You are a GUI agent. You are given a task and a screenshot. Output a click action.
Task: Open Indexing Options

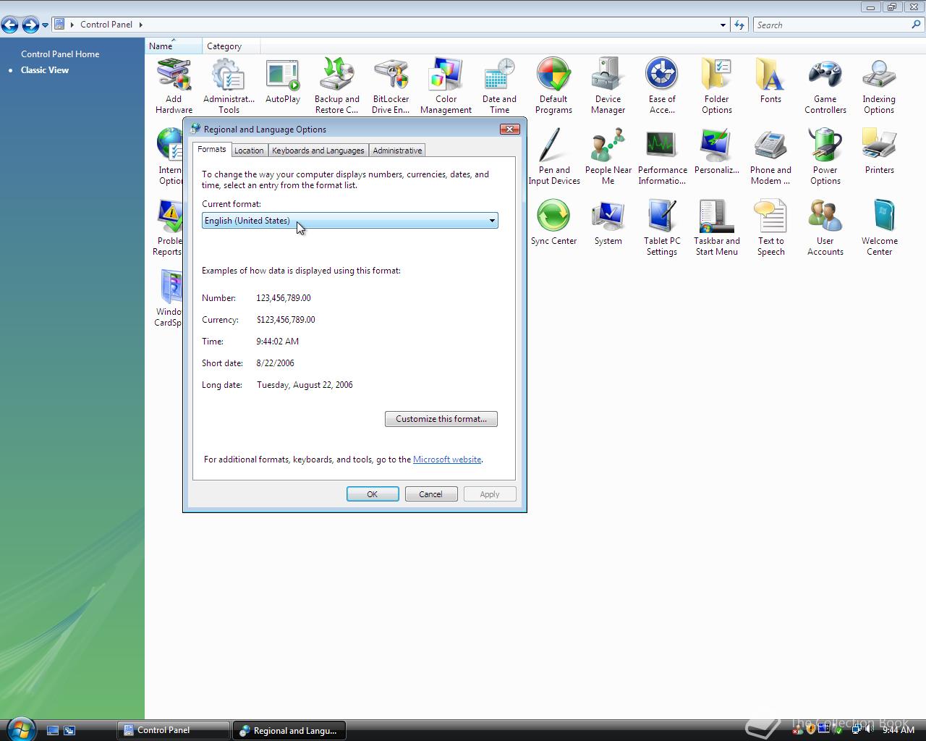pos(879,85)
